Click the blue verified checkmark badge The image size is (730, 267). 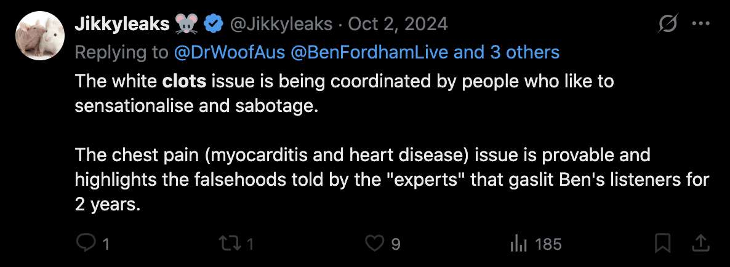coord(214,25)
